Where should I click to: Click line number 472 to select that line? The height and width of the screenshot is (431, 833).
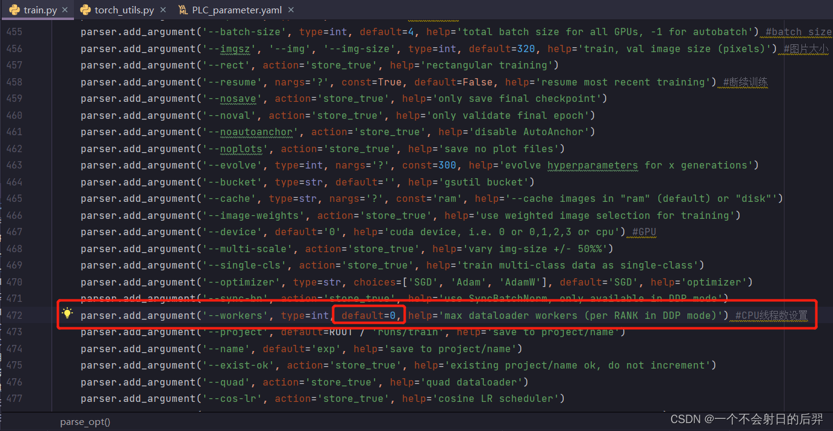(15, 315)
